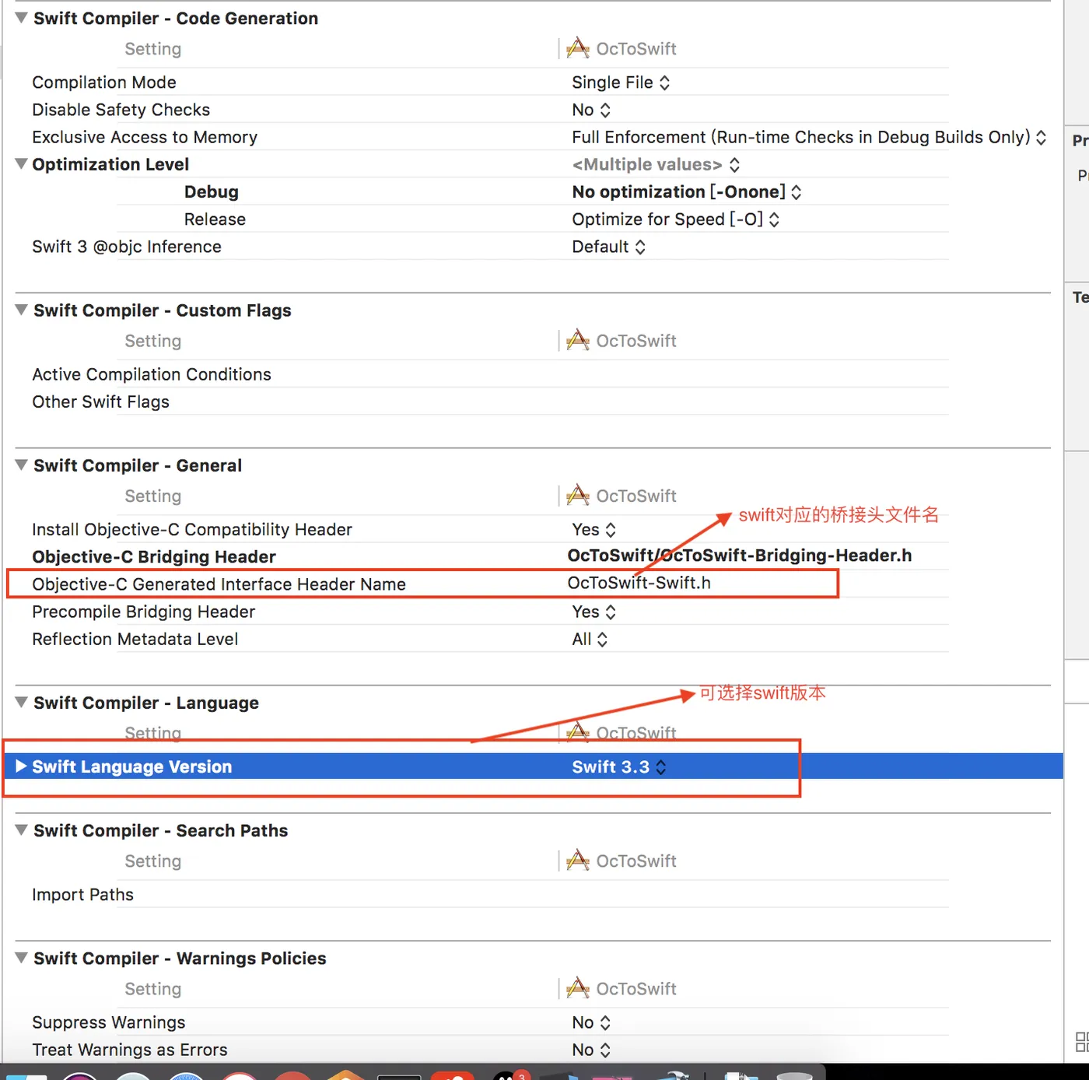
Task: Open the Compilation Mode 'Single File' popup
Action: (x=621, y=82)
